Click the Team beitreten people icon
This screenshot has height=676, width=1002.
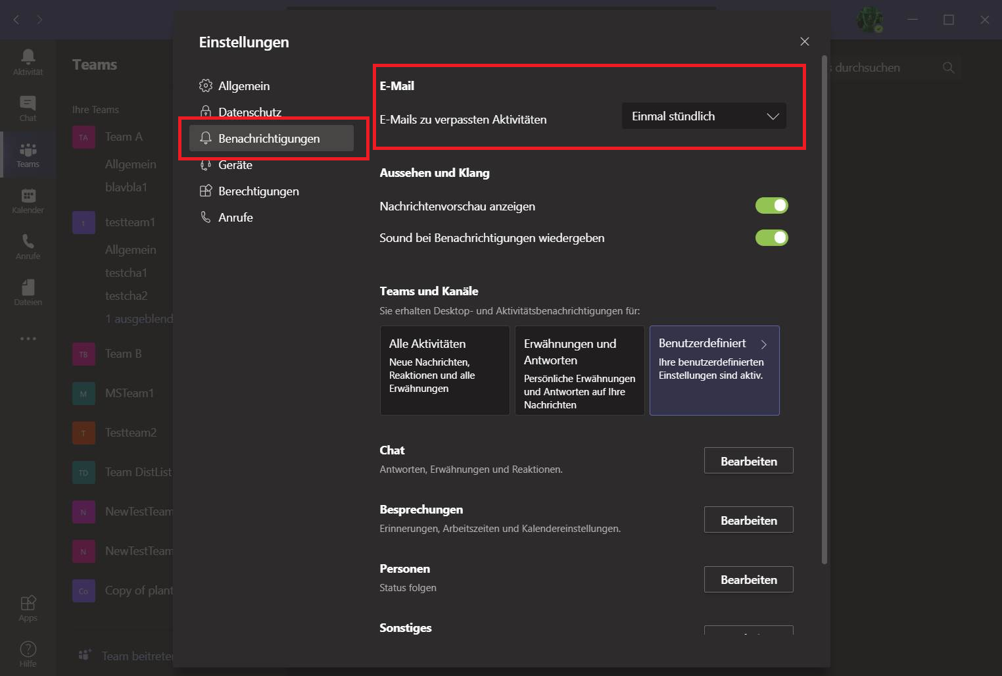pyautogui.click(x=84, y=655)
